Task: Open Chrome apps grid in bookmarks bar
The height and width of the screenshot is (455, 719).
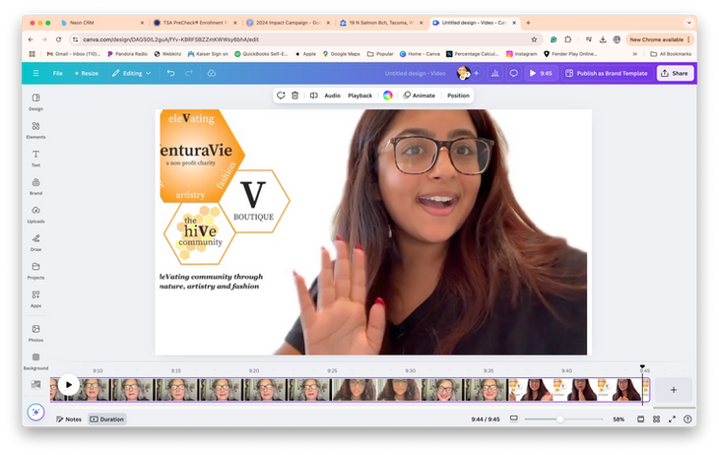Action: [x=32, y=53]
